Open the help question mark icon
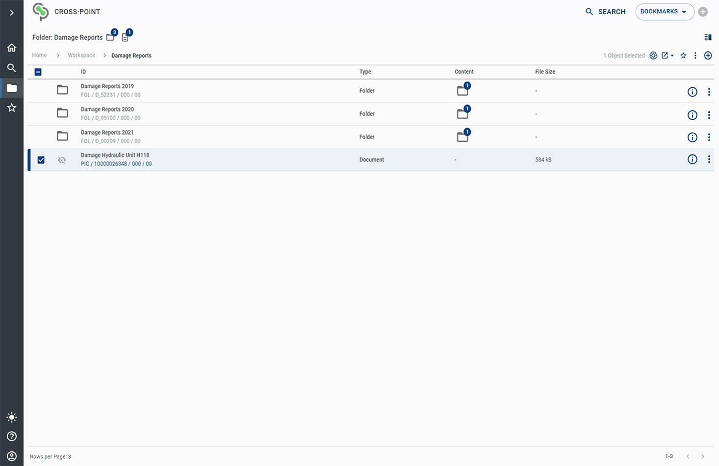Image resolution: width=719 pixels, height=466 pixels. point(12,437)
